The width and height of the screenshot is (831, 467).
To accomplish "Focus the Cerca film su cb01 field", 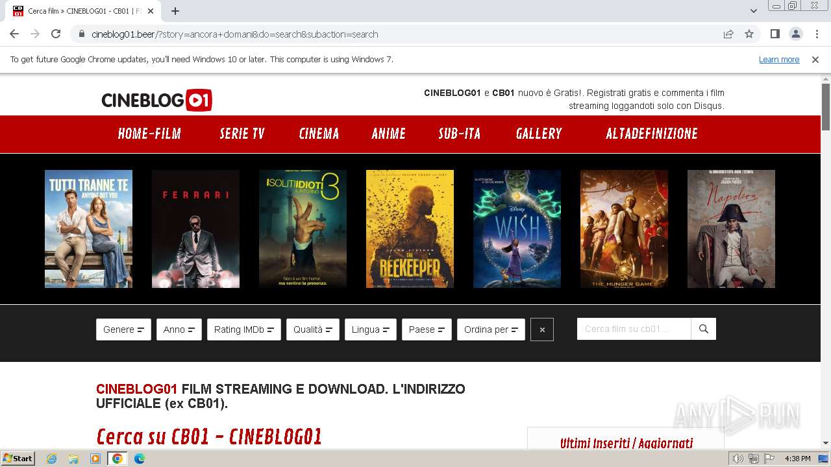I will tap(634, 329).
